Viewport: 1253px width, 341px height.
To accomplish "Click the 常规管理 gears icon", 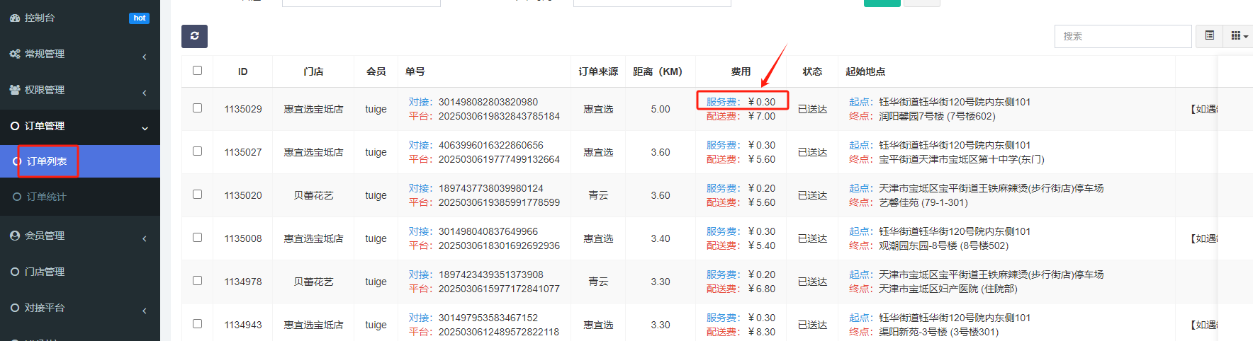I will pos(15,54).
